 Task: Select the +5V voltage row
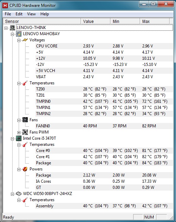104,52
